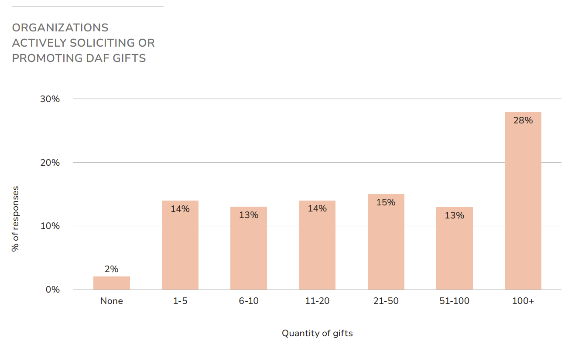This screenshot has width=575, height=351.
Task: Click the 'Quantity of gifts' axis title
Action: tap(317, 334)
